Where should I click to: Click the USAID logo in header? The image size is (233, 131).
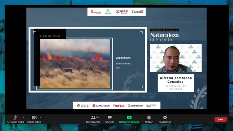pos(122,12)
